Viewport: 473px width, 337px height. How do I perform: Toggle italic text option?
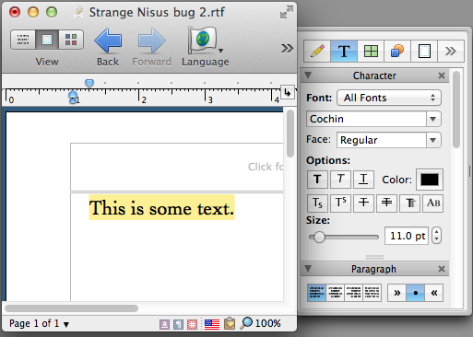point(340,180)
